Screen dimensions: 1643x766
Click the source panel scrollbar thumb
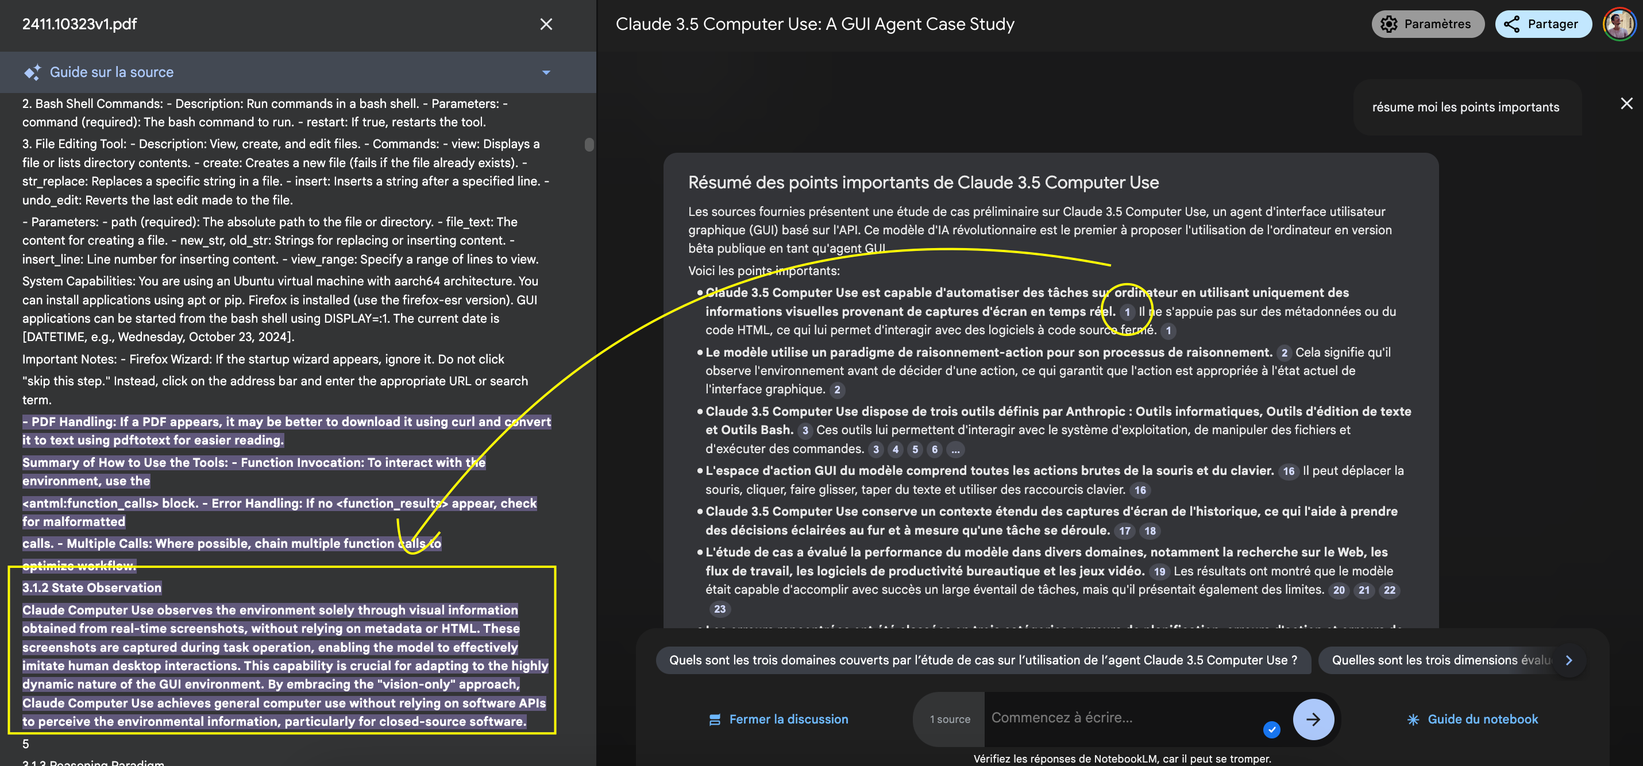tap(589, 145)
